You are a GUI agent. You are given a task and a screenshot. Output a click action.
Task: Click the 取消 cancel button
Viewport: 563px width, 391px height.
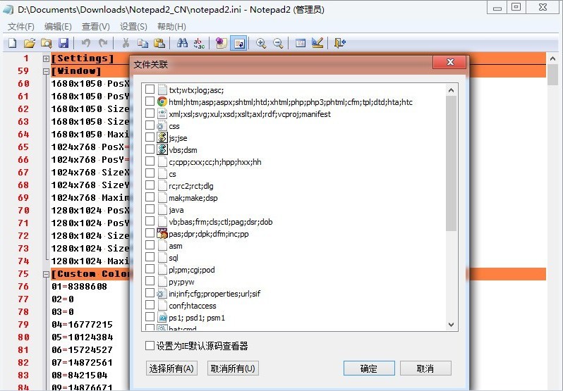(x=425, y=368)
